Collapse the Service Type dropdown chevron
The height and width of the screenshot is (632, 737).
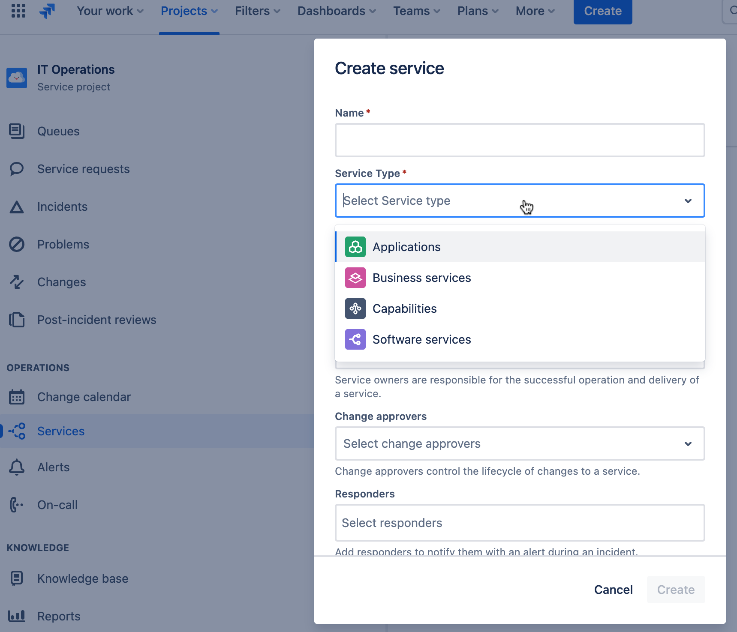[688, 201]
